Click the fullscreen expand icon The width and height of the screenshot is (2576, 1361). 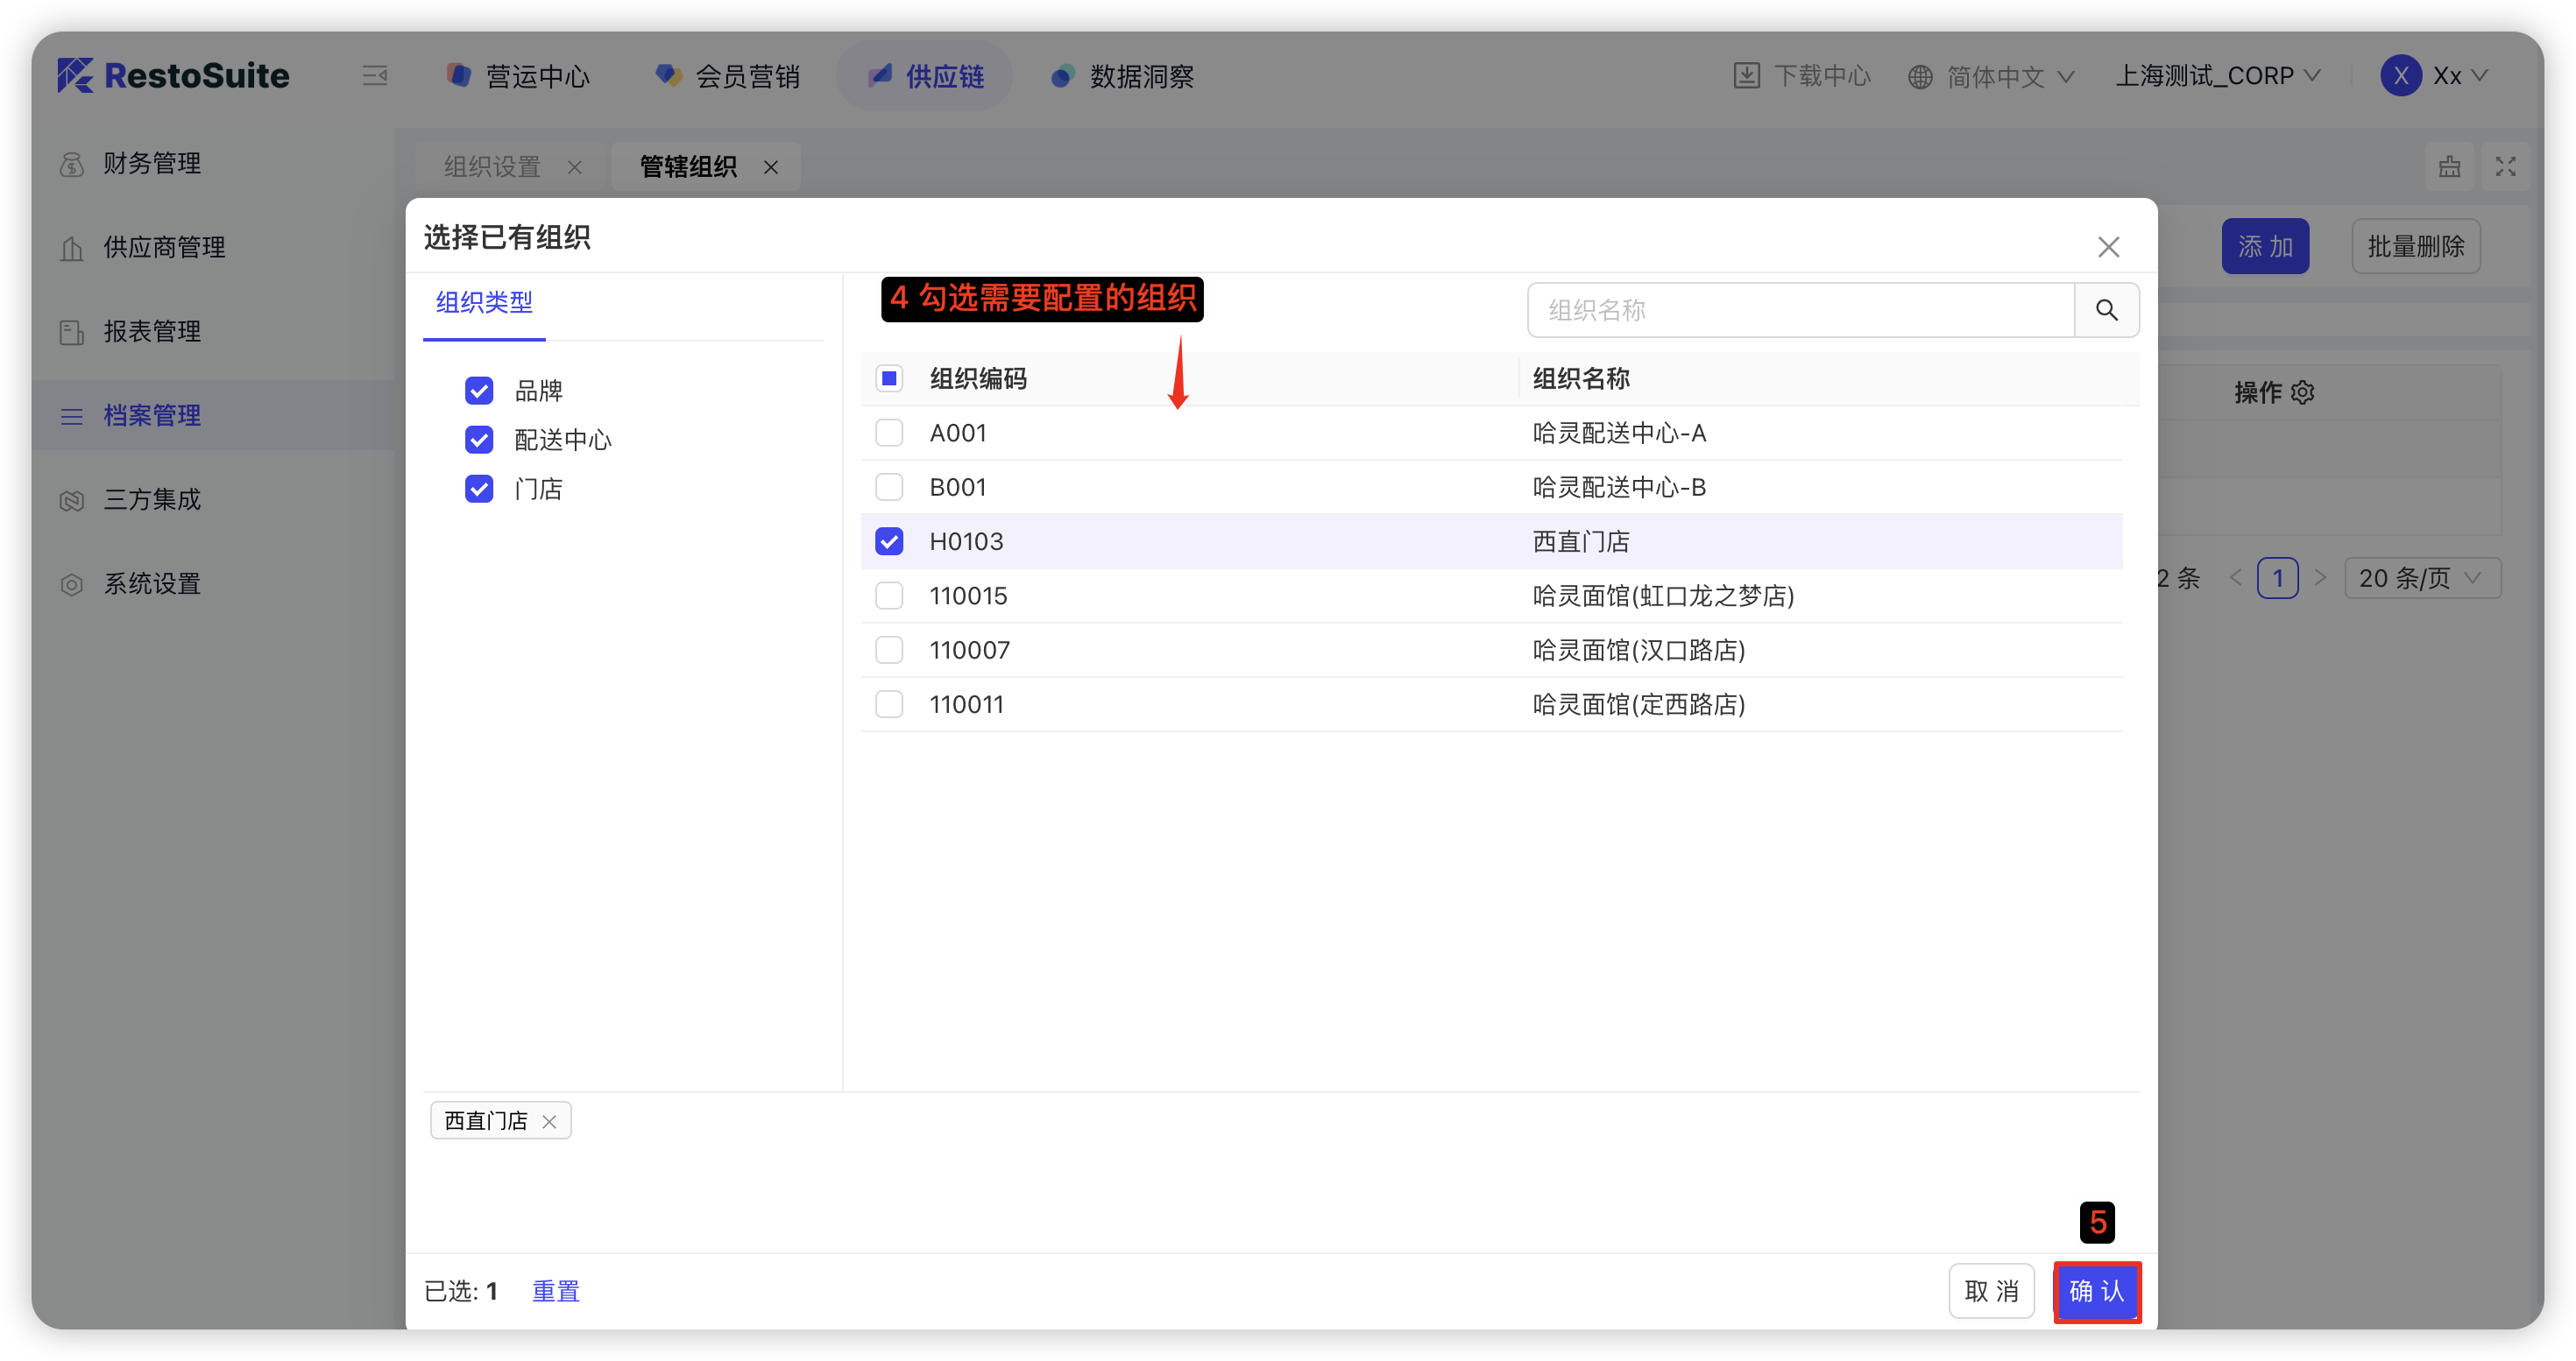coord(2504,167)
